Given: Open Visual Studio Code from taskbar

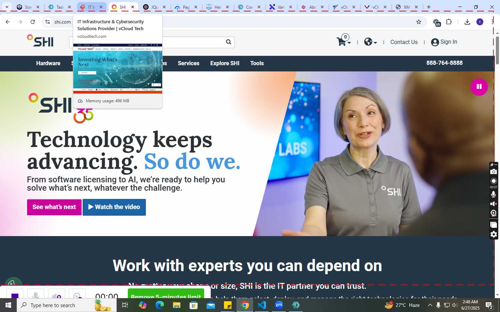Looking at the screenshot, I should pyautogui.click(x=262, y=305).
